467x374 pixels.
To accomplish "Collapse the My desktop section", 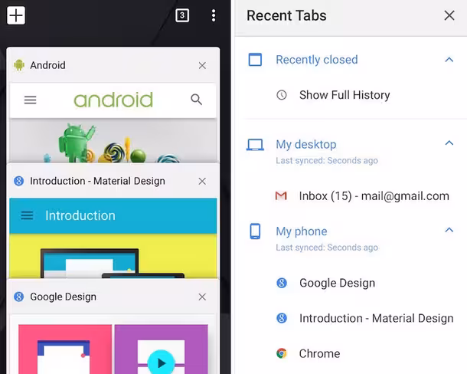I will [x=449, y=143].
